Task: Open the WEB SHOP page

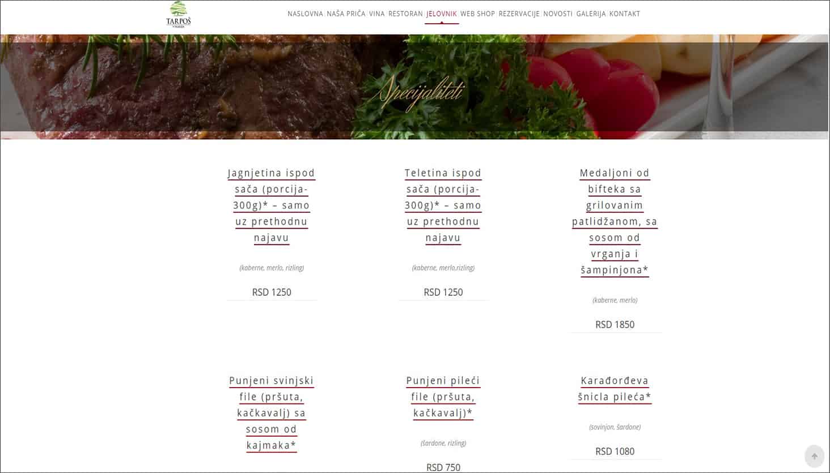Action: [x=477, y=14]
